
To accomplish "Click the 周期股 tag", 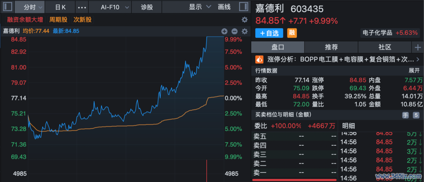I will point(58,20).
